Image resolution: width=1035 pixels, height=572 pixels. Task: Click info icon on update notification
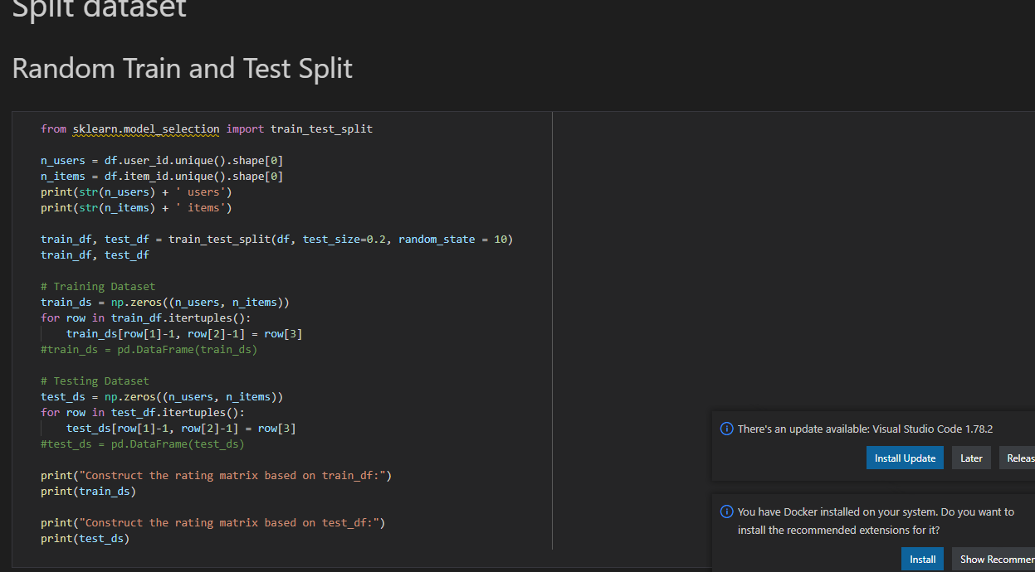[x=726, y=429]
